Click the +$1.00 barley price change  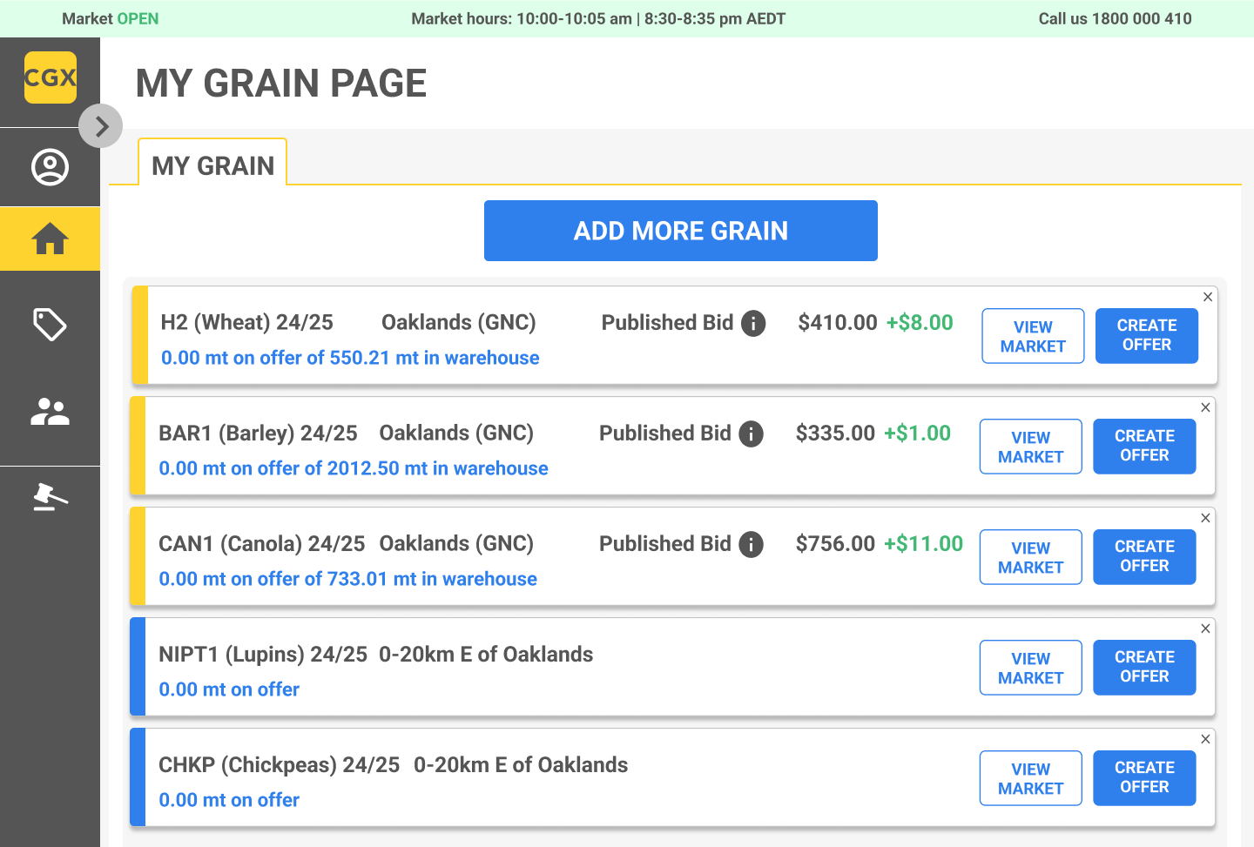(917, 434)
